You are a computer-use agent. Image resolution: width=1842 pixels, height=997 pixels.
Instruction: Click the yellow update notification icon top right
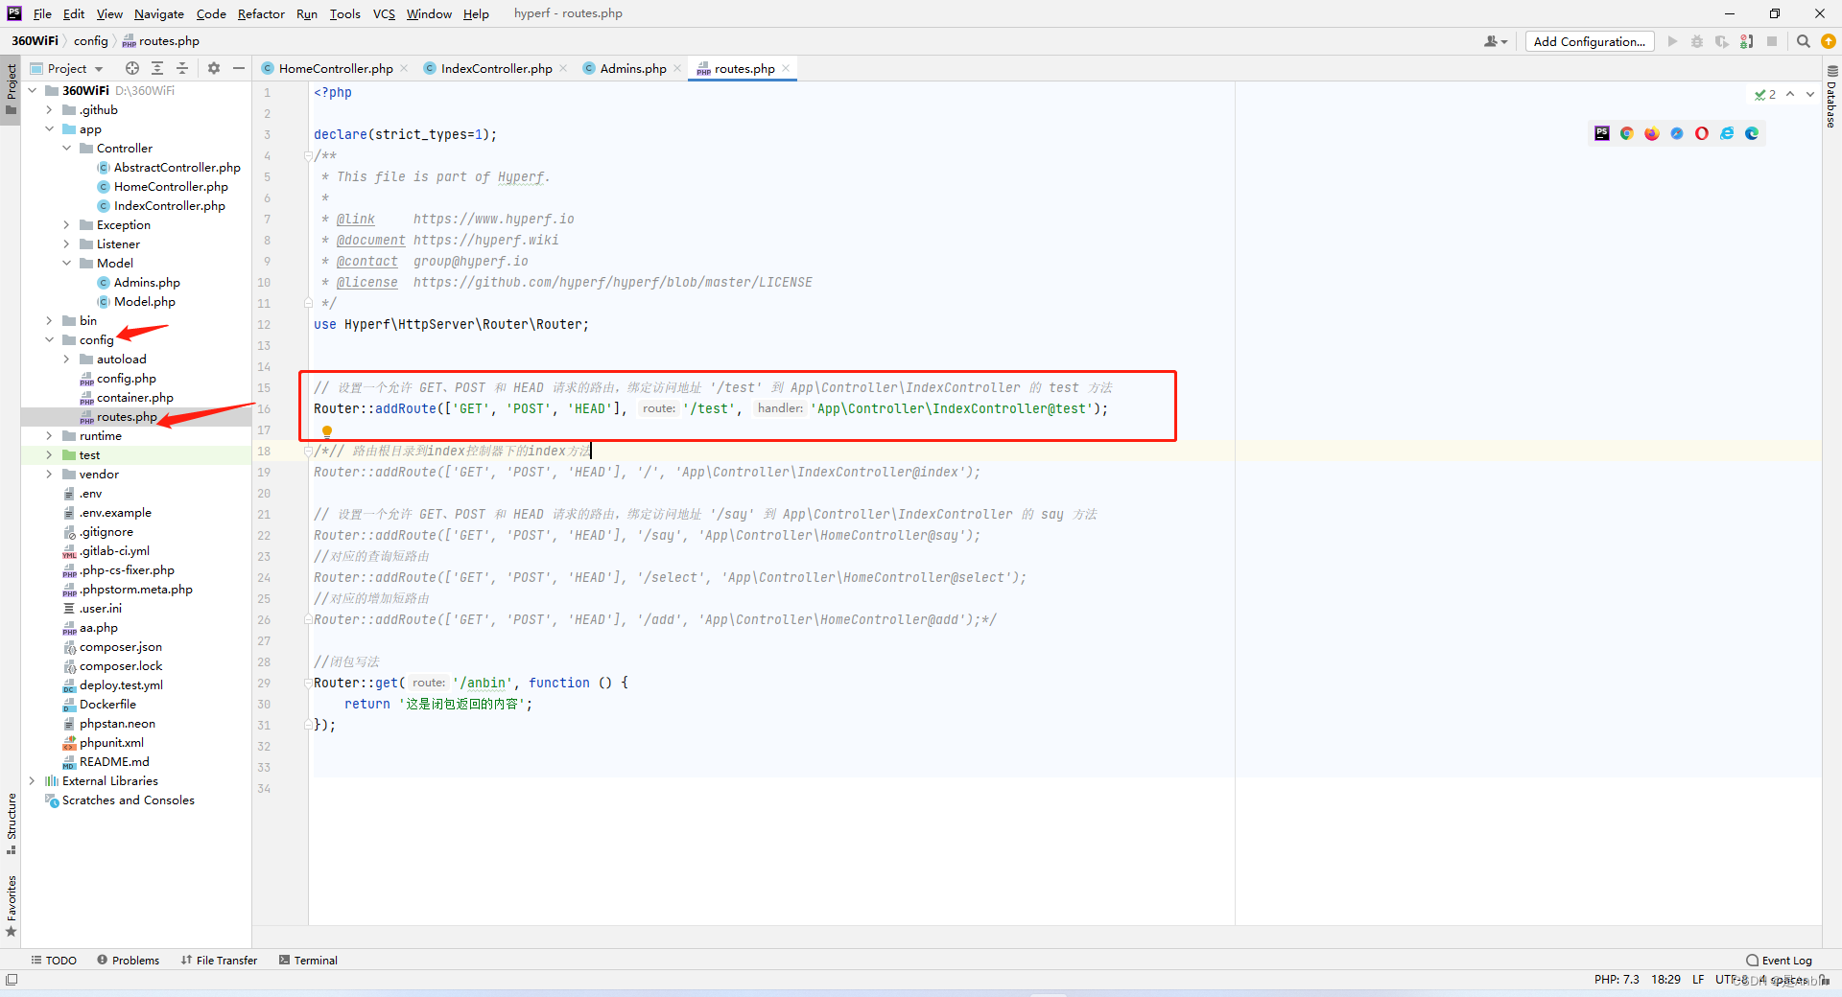(x=1830, y=42)
